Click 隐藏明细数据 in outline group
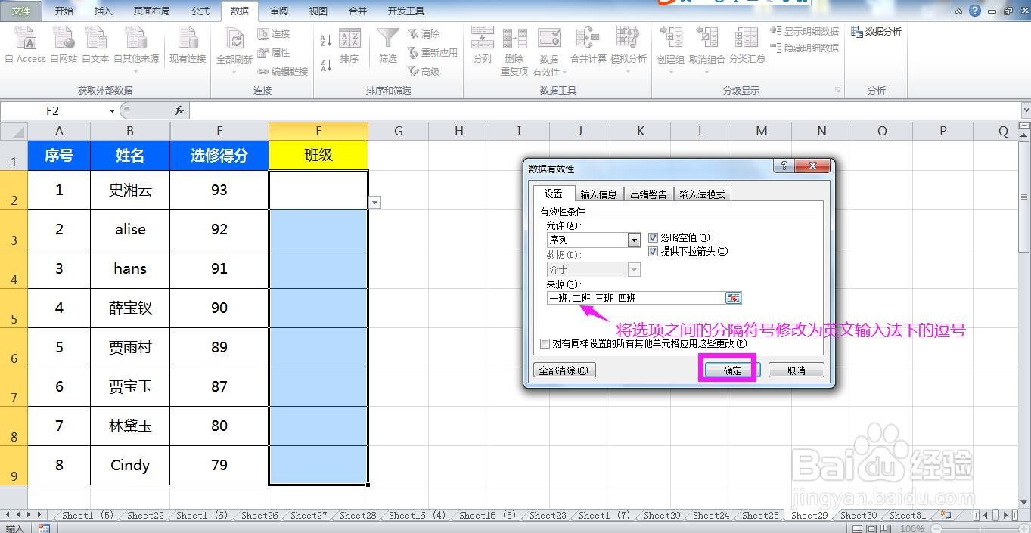1031x533 pixels. click(805, 48)
